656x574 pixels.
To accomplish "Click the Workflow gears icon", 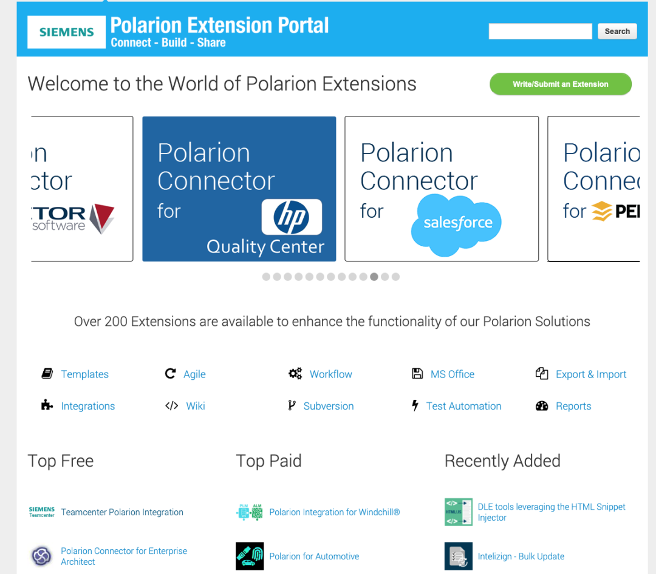I will click(295, 374).
